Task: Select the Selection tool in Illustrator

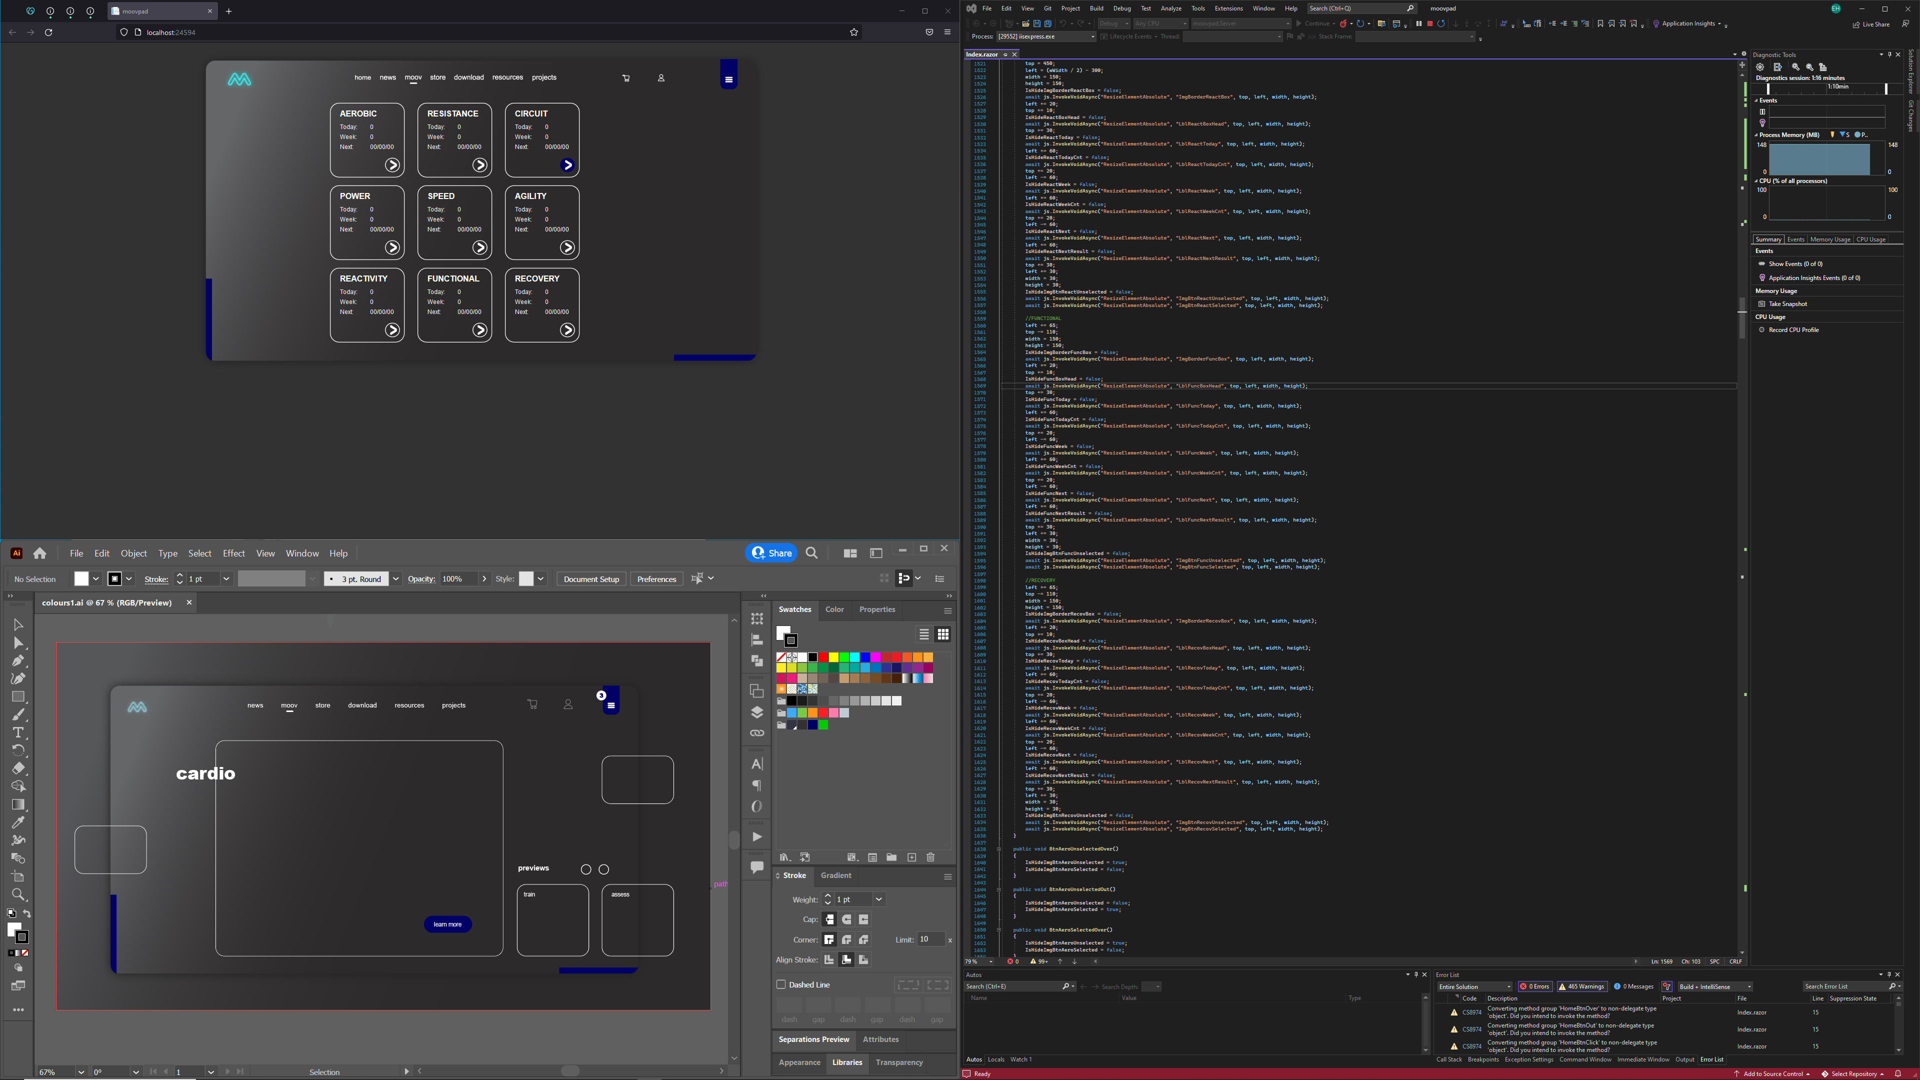Action: coord(18,624)
